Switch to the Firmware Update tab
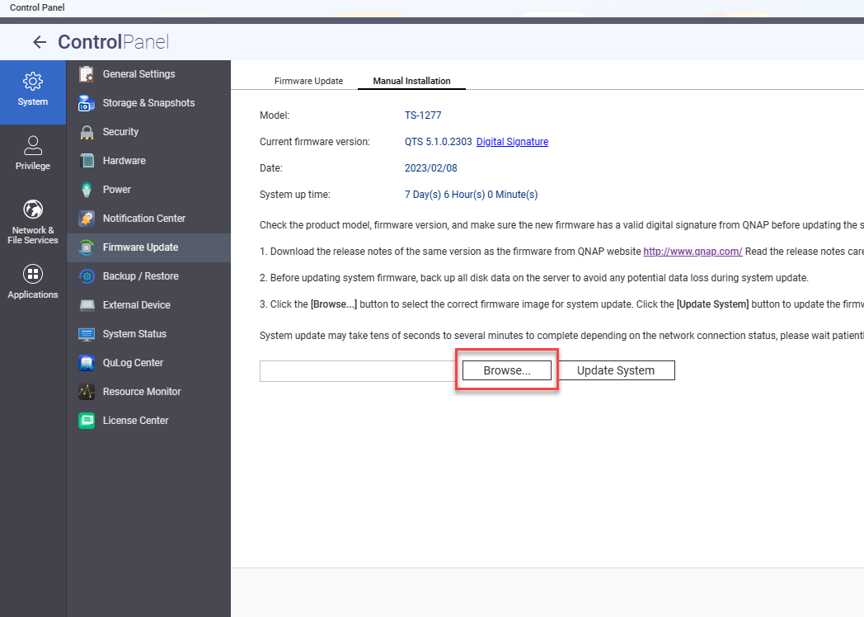Viewport: 864px width, 617px height. pos(308,81)
